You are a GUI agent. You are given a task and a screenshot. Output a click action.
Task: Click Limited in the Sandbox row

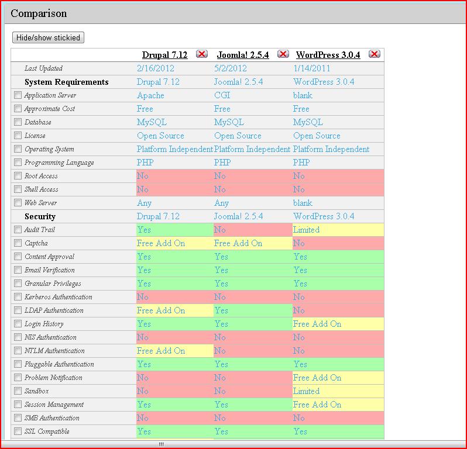pos(306,391)
